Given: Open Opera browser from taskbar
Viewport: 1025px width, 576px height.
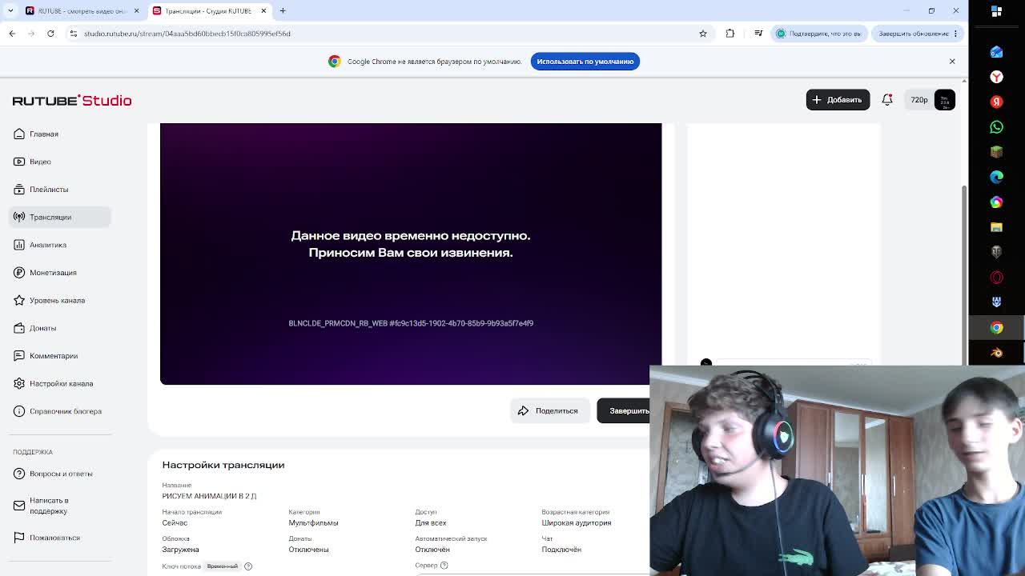Looking at the screenshot, I should 997,278.
